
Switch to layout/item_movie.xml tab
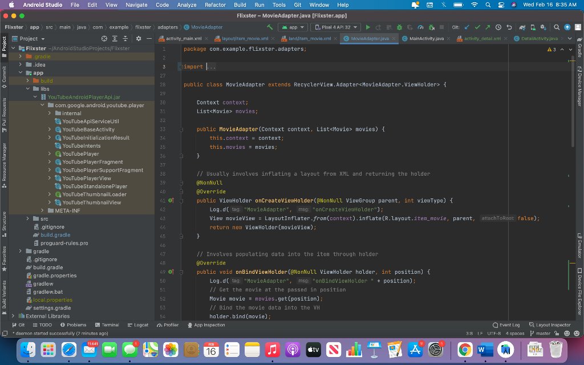click(x=245, y=38)
